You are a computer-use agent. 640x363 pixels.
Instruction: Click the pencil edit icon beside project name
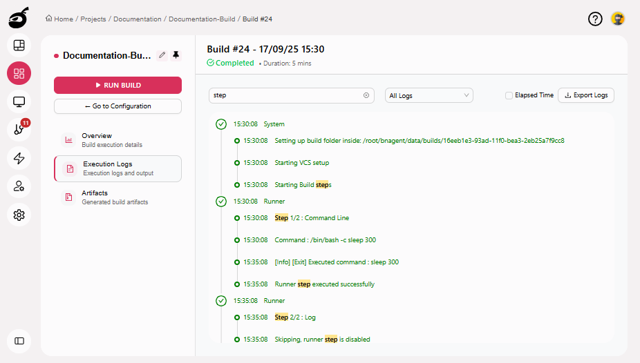point(162,55)
